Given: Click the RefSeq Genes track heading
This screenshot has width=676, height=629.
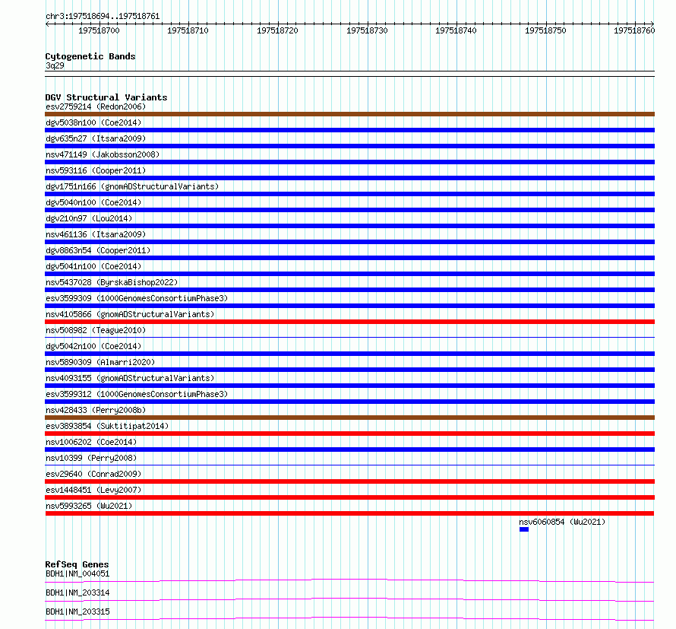Looking at the screenshot, I should [x=77, y=564].
